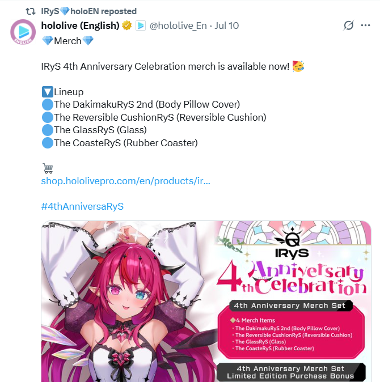Click the 4th Anniversary Celebration title graphic
The width and height of the screenshot is (380, 382).
point(292,278)
